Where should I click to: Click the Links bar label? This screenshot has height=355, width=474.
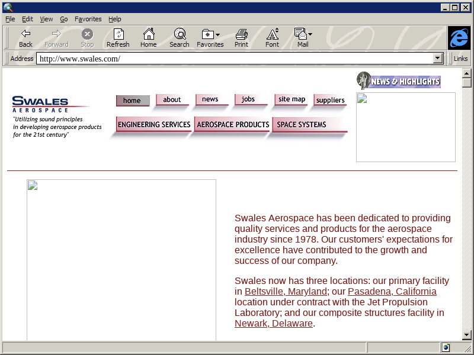[x=460, y=59]
